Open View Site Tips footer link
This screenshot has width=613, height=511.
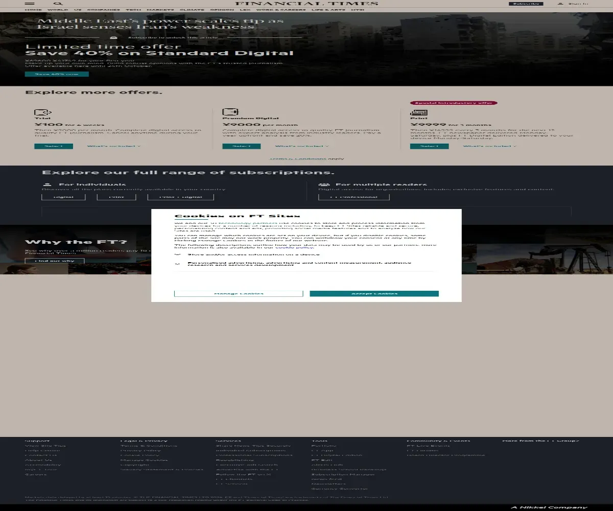coord(45,446)
